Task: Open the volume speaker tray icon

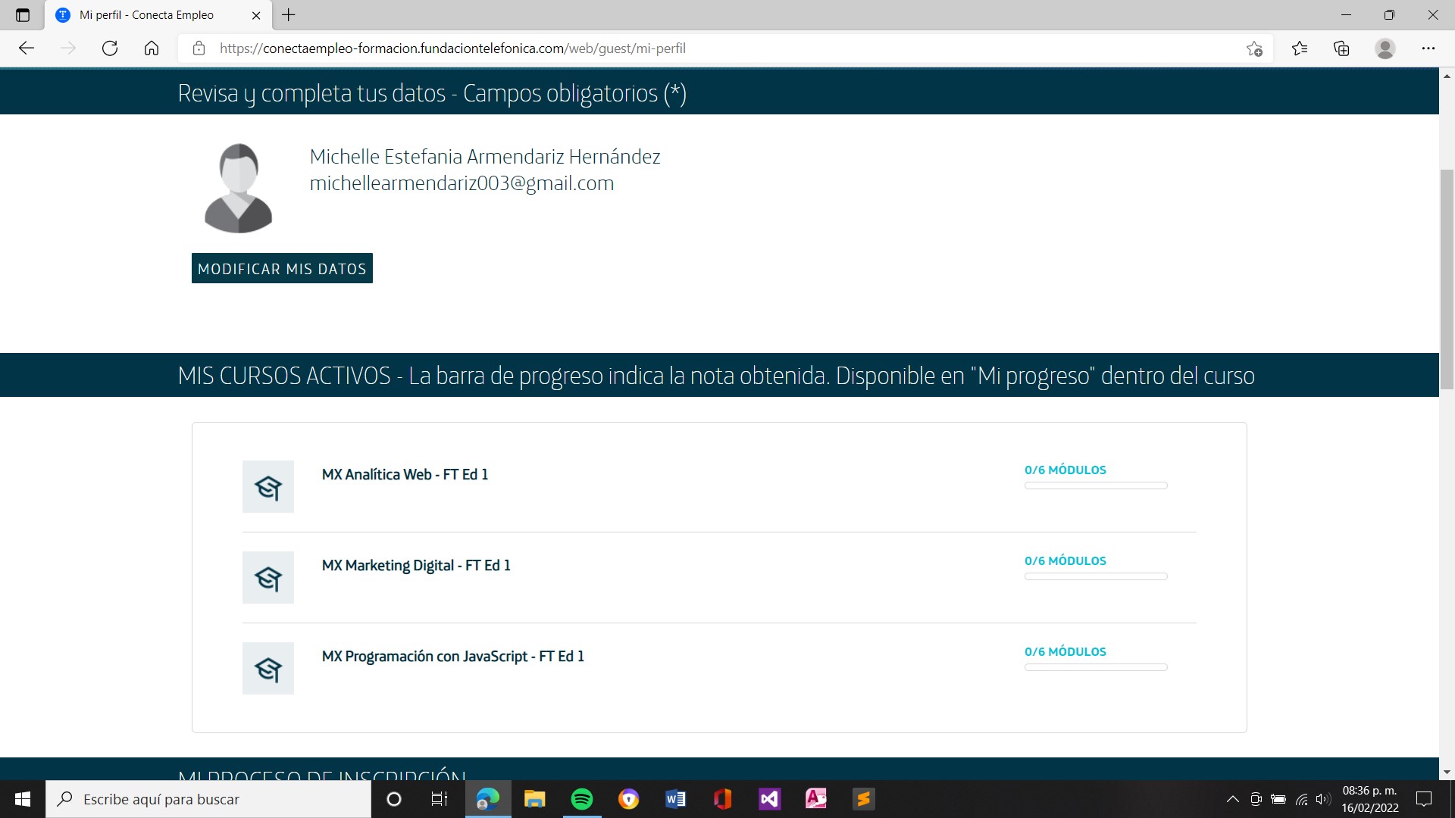Action: pos(1323,799)
